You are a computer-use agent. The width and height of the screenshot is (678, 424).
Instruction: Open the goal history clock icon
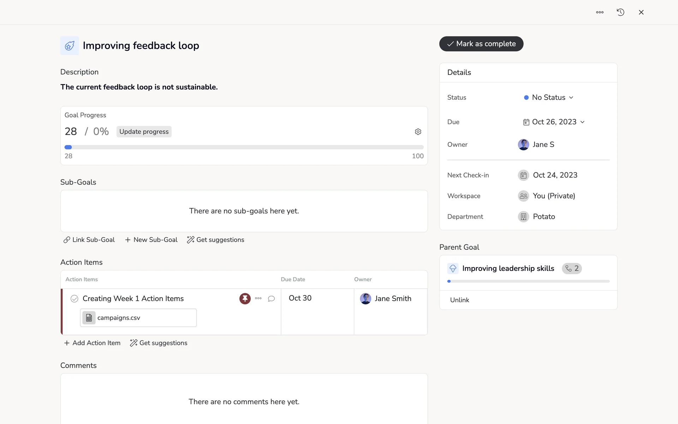click(x=620, y=12)
